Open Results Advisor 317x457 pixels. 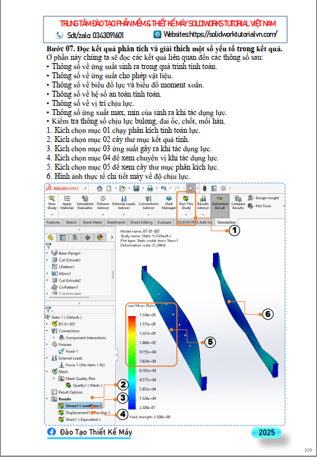point(203,203)
